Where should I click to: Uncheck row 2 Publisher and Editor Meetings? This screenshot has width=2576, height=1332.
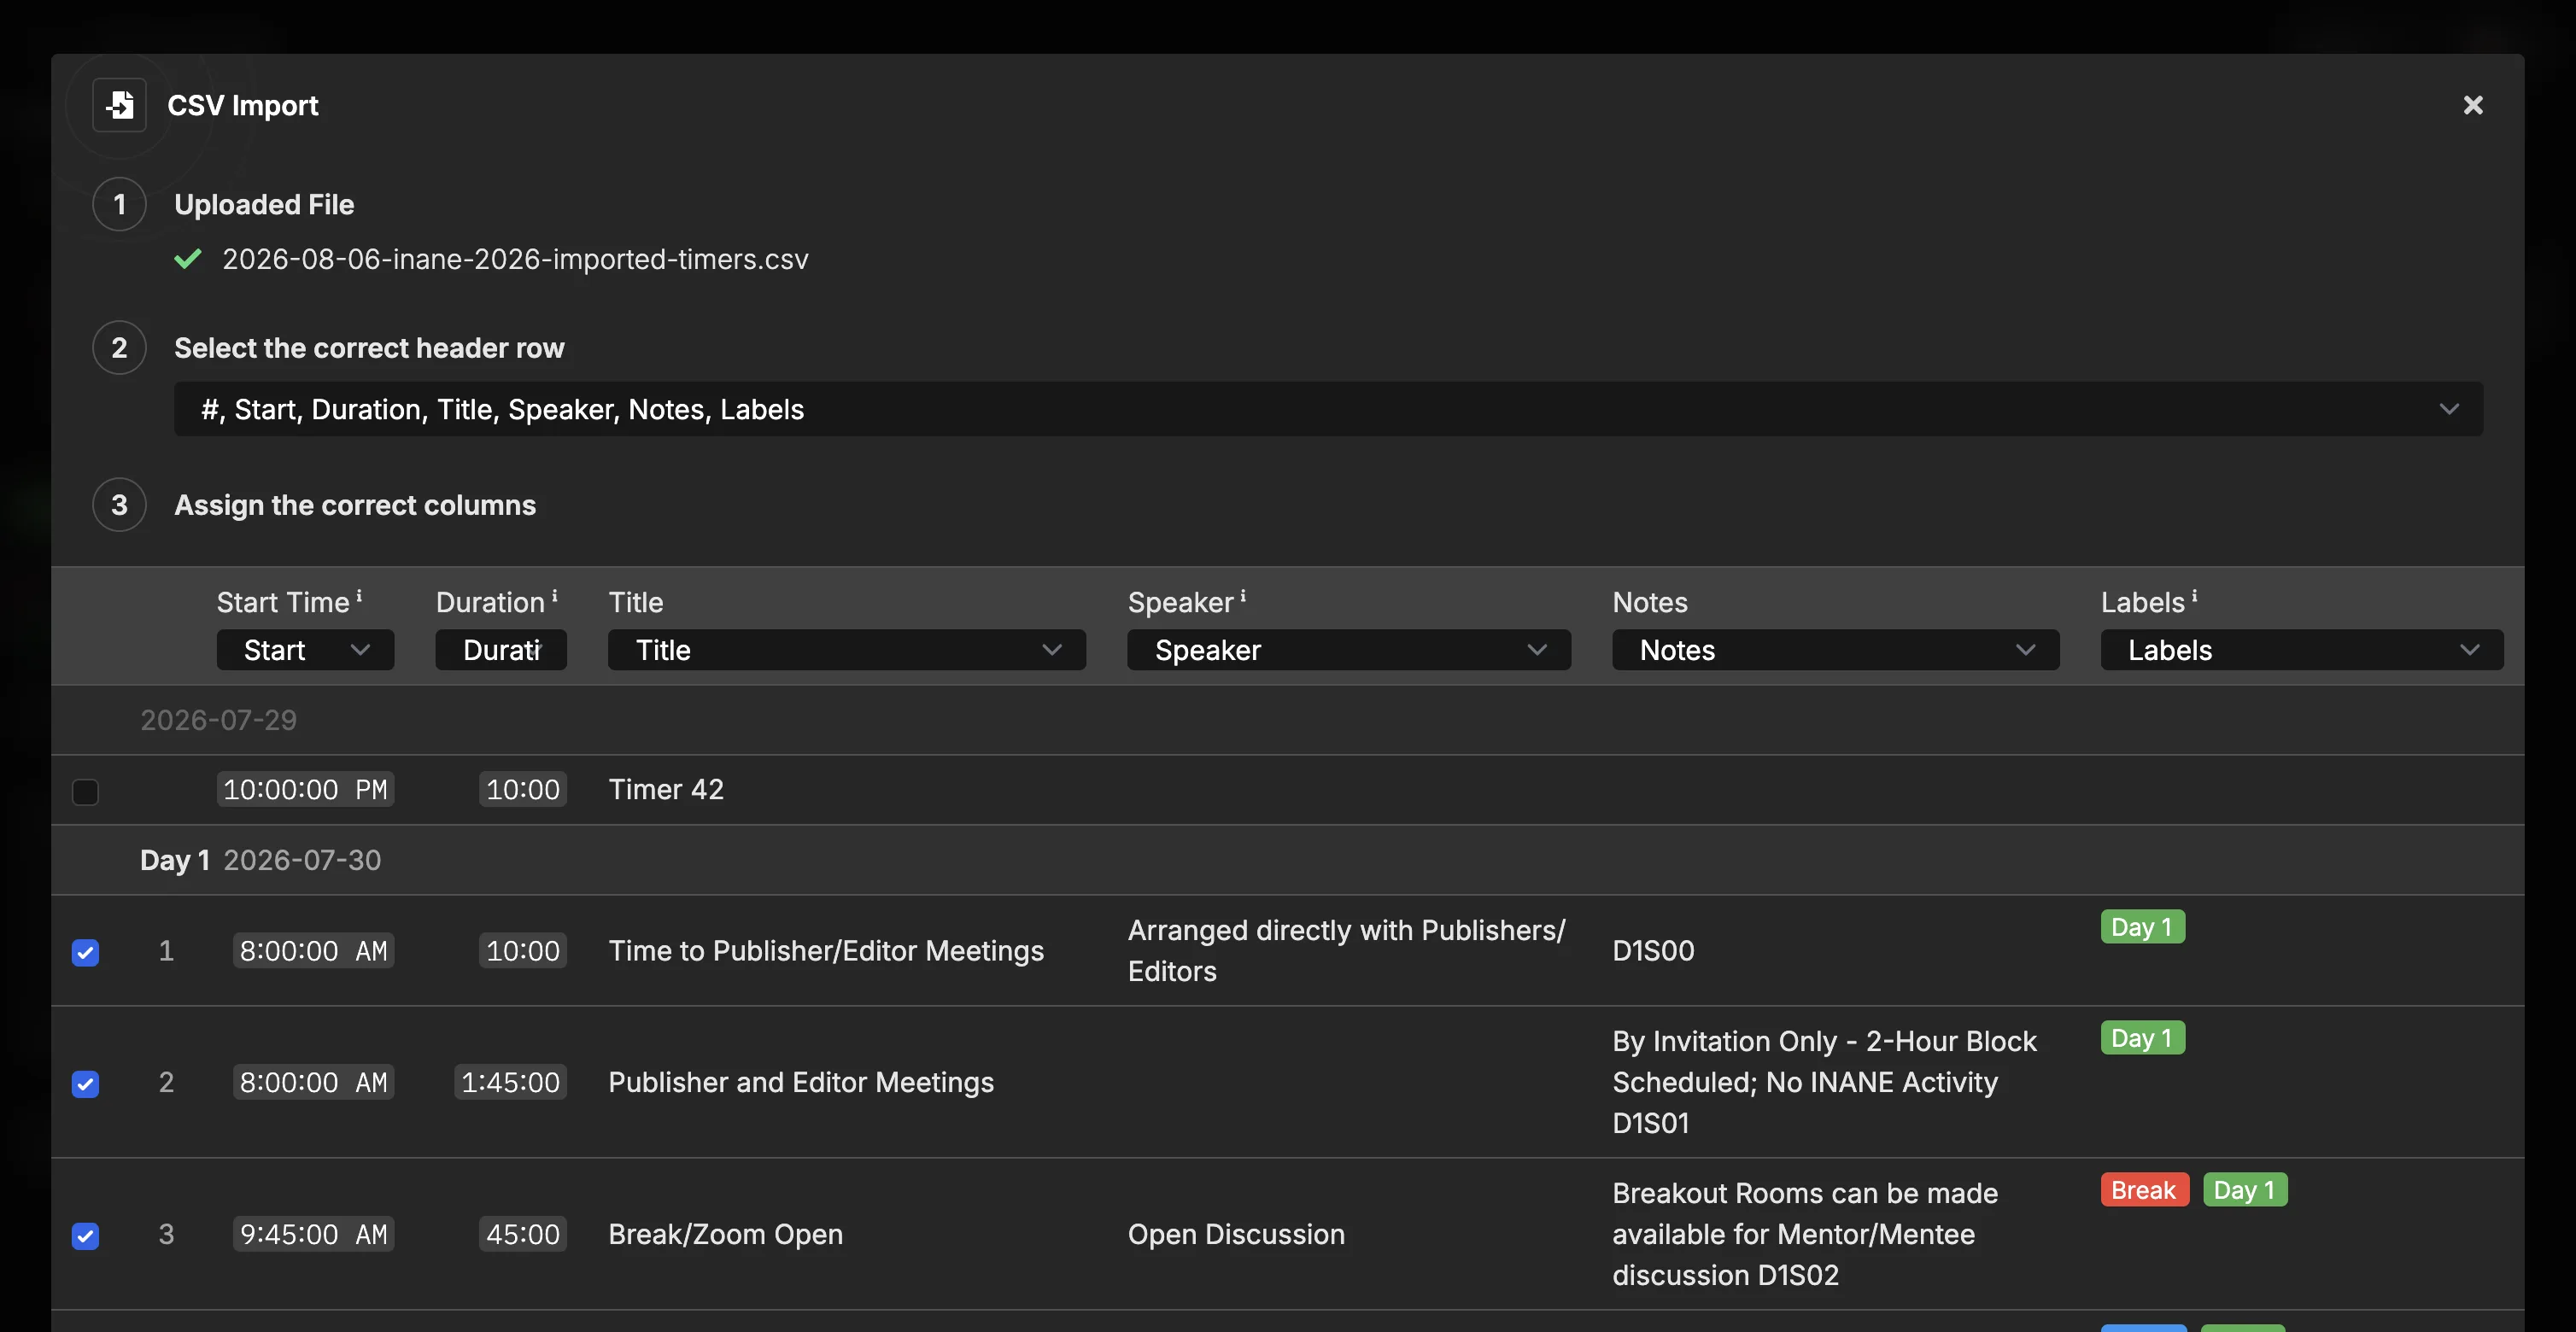point(86,1084)
